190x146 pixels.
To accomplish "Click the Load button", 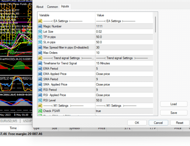I will pos(174,104).
